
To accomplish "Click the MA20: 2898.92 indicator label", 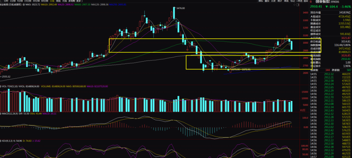I will coord(65,5).
